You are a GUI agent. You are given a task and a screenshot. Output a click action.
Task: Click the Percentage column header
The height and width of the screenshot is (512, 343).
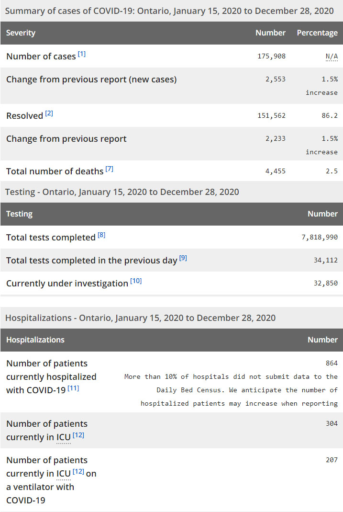317,33
